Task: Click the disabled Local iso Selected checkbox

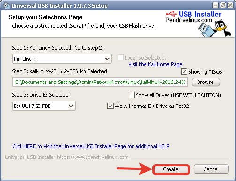Action: pos(121,58)
